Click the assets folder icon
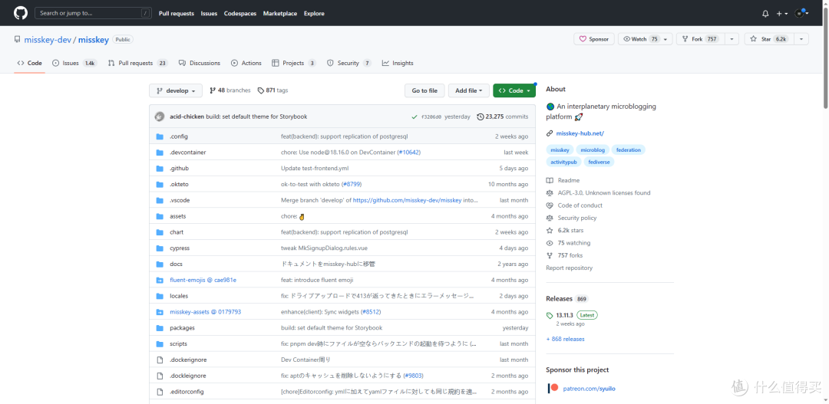 click(160, 216)
